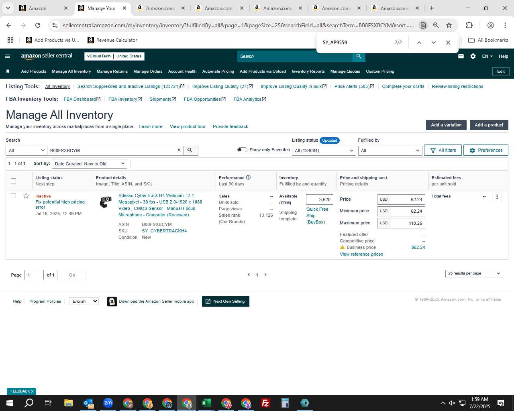Clear the B08FSXBCYM search term
The width and height of the screenshot is (514, 411).
click(179, 150)
